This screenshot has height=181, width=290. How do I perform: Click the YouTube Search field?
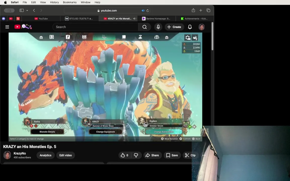(x=95, y=27)
